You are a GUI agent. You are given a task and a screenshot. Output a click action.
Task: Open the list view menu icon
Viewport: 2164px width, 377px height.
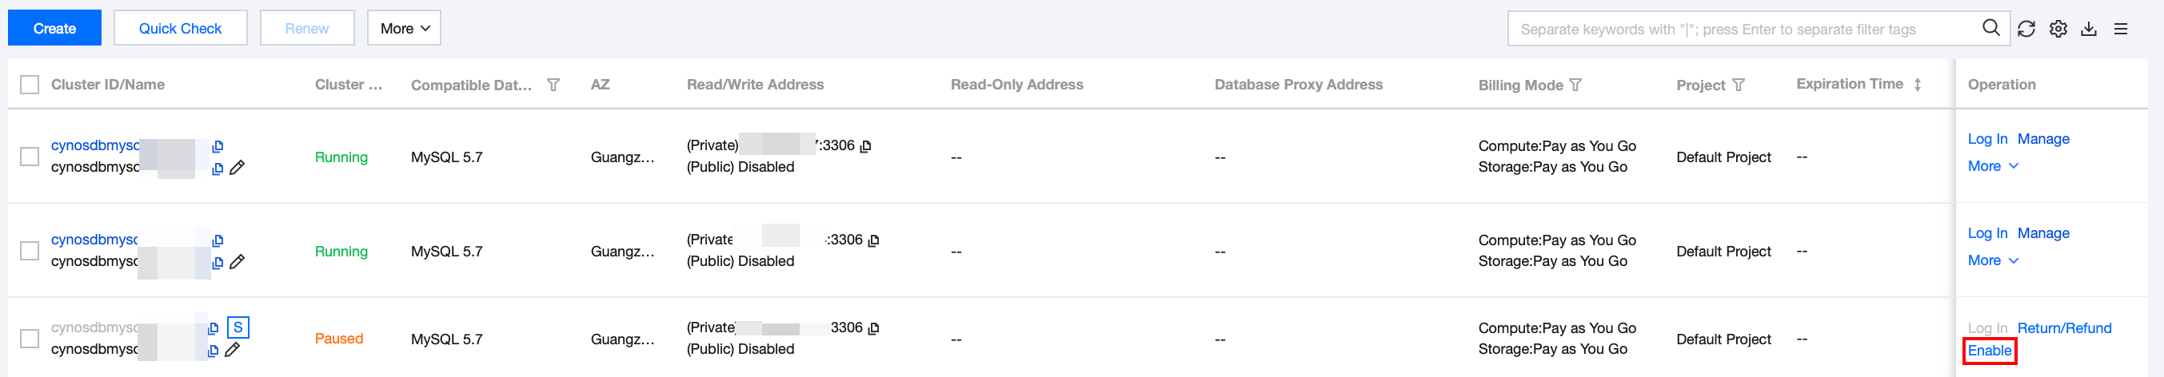(x=2120, y=29)
